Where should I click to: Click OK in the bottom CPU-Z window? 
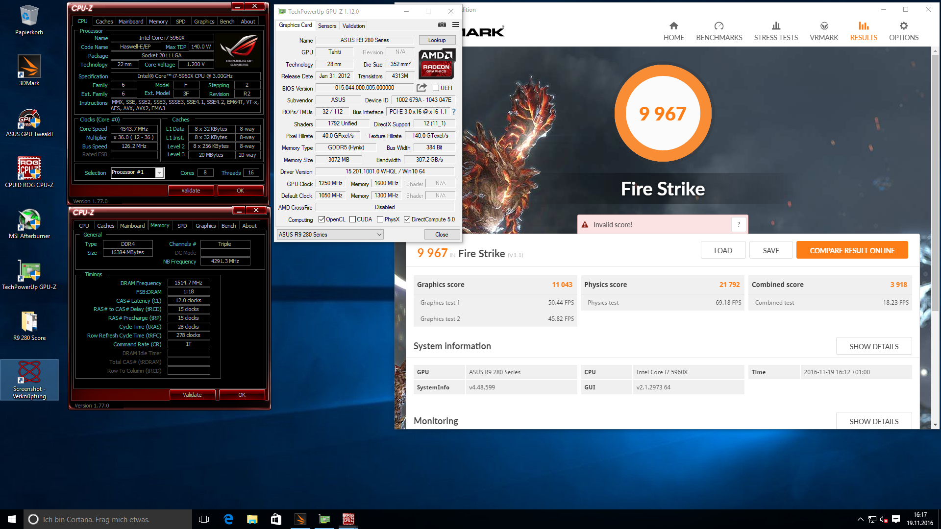tap(242, 395)
